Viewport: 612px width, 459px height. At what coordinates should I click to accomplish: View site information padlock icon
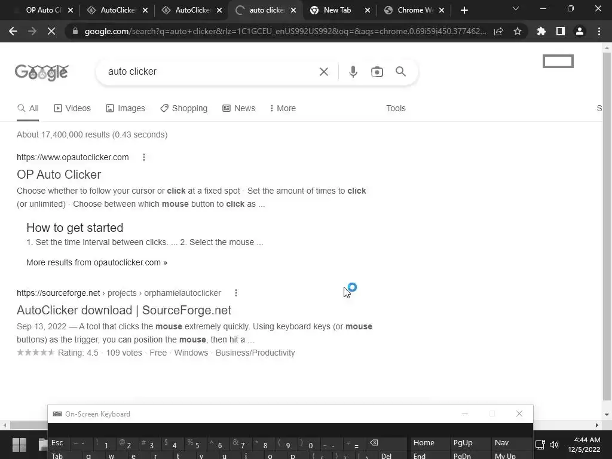click(x=75, y=31)
